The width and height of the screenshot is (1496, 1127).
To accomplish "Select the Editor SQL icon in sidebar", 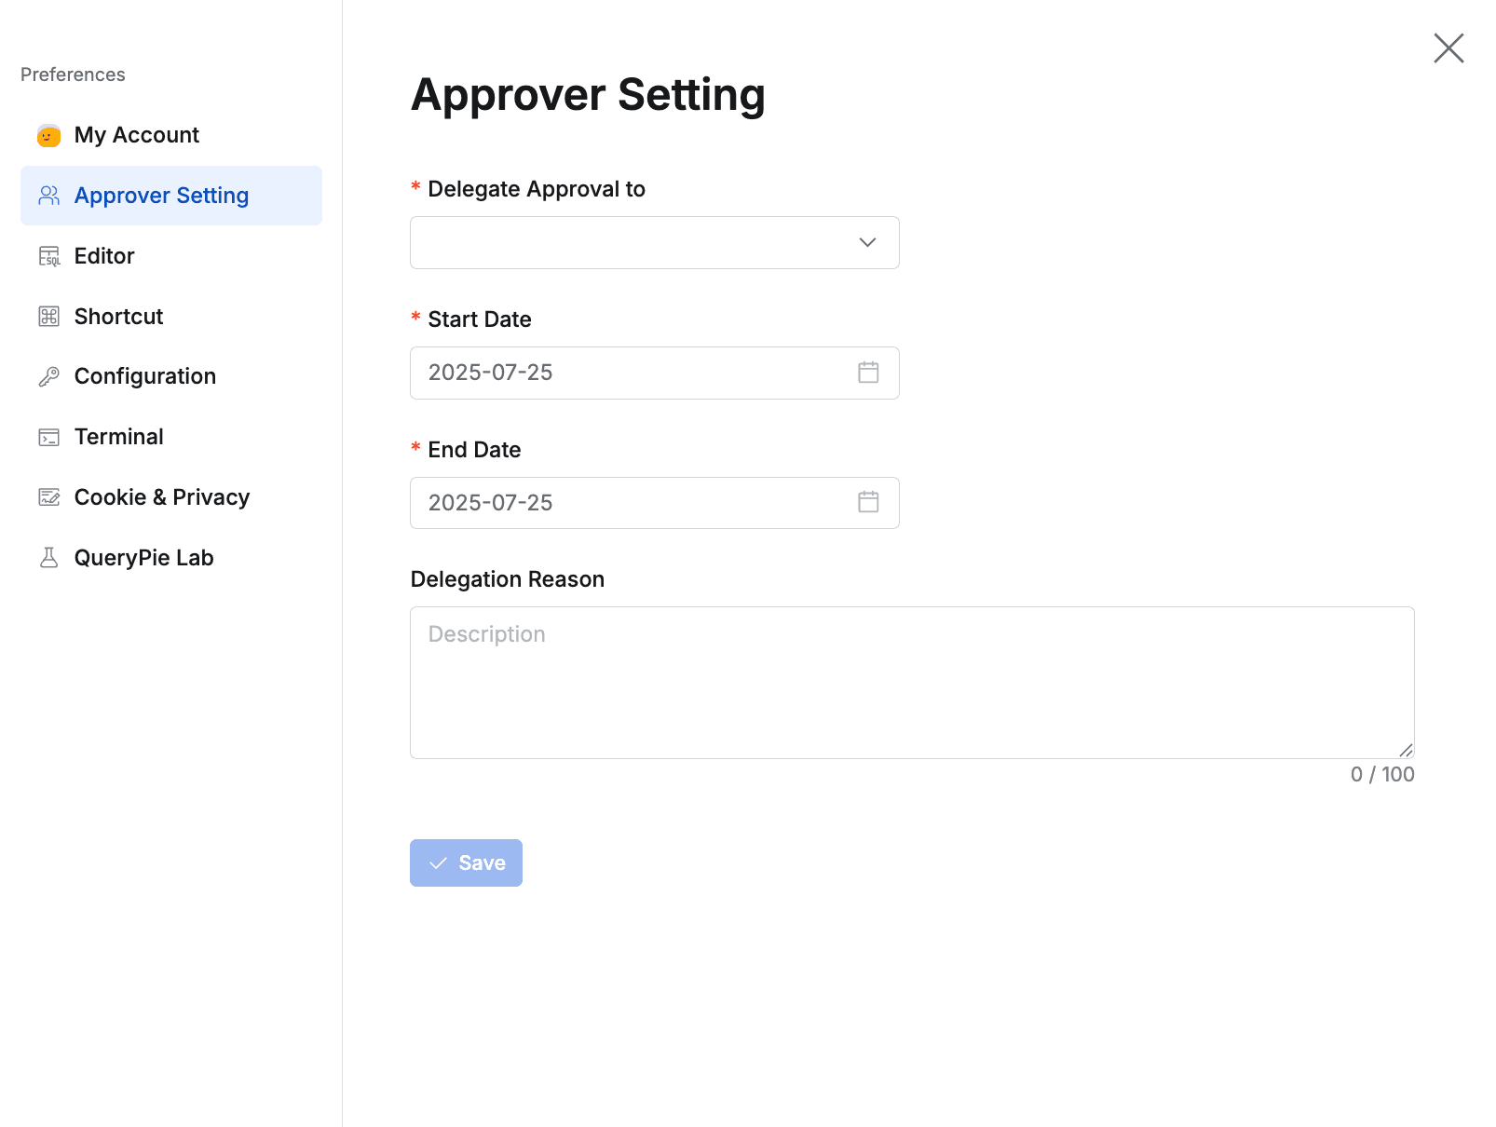I will tap(49, 255).
